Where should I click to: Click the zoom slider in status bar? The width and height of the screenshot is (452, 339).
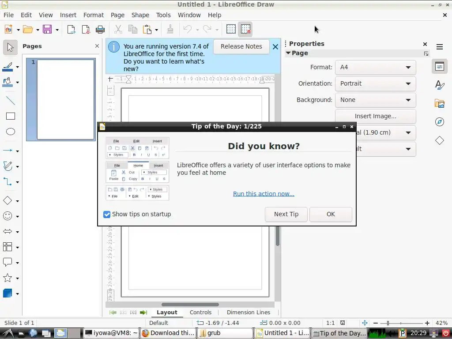(401, 323)
